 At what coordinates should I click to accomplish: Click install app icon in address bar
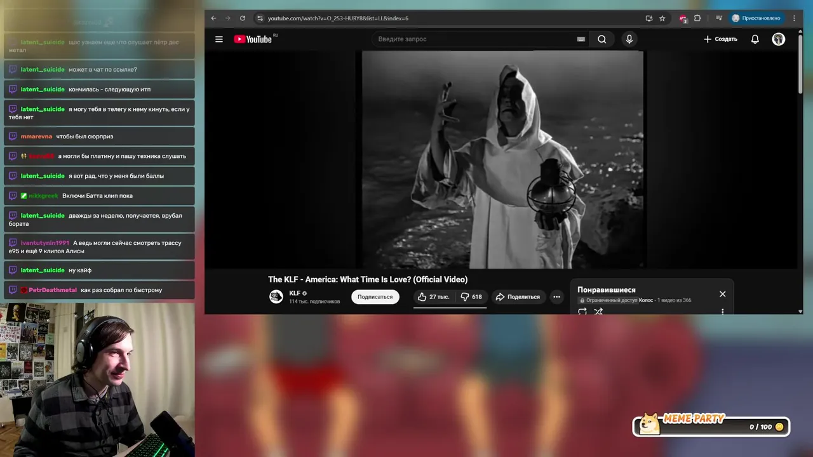[649, 18]
